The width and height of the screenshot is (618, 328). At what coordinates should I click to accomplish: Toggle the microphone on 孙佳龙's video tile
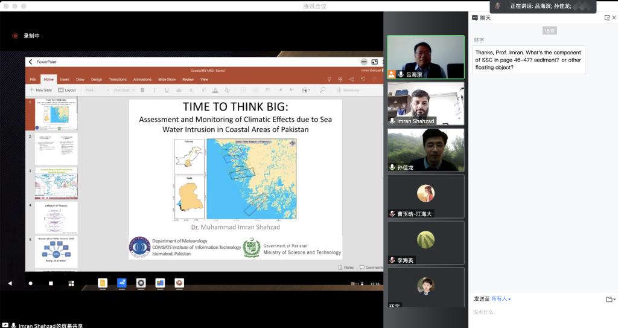[392, 167]
